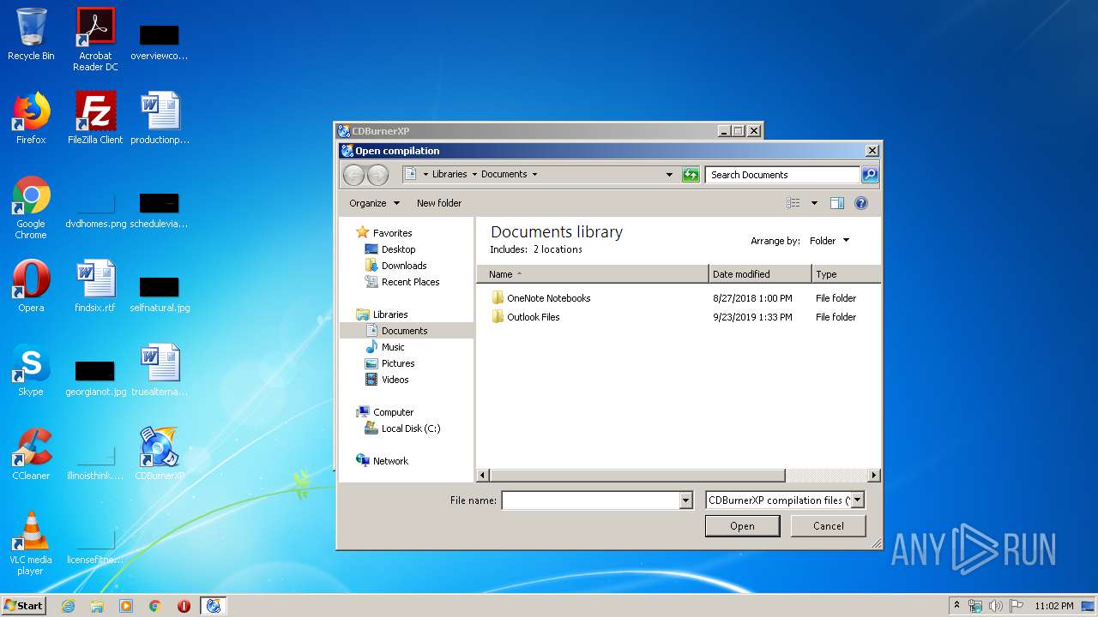Image resolution: width=1098 pixels, height=617 pixels.
Task: Click the File name input field
Action: 590,500
